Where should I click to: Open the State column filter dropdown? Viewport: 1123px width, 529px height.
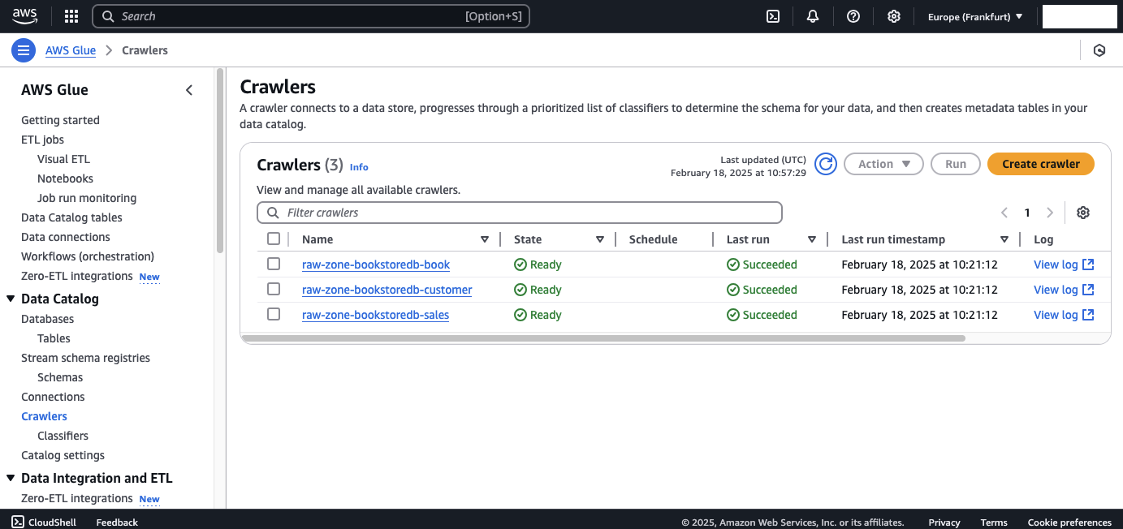point(600,239)
